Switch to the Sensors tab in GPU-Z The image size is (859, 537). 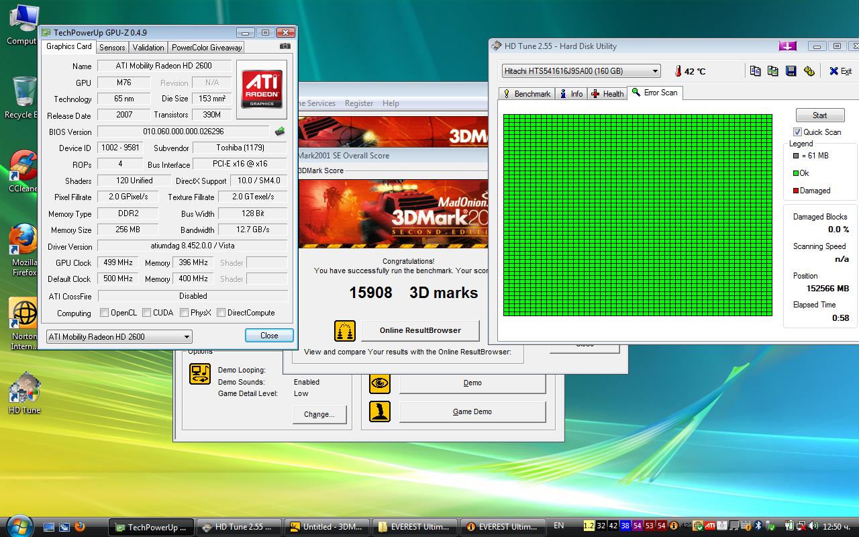click(112, 48)
